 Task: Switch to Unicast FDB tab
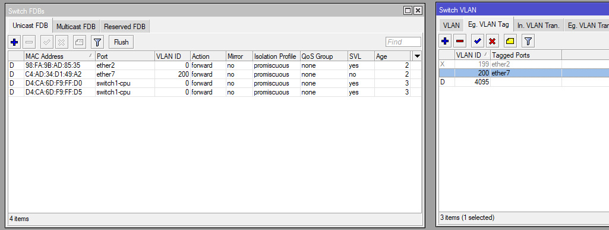pyautogui.click(x=30, y=26)
